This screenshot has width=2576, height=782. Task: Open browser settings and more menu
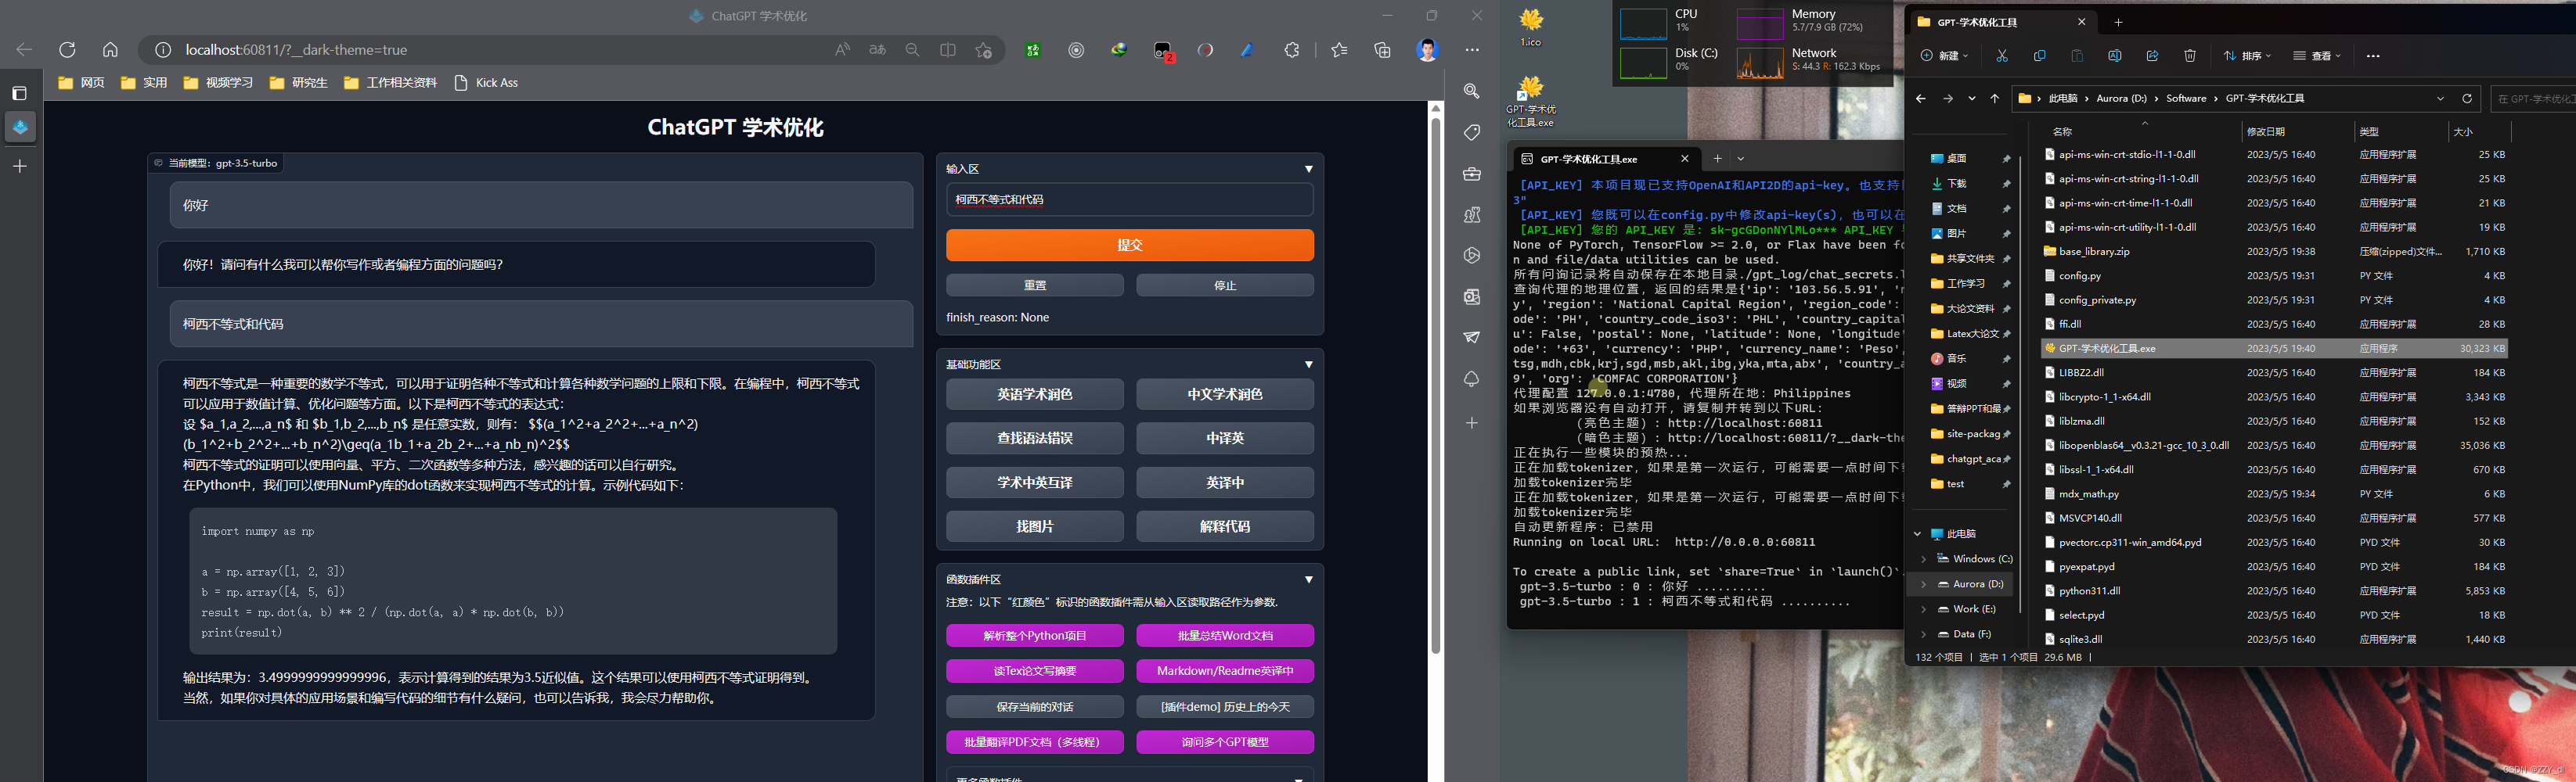tap(1472, 50)
